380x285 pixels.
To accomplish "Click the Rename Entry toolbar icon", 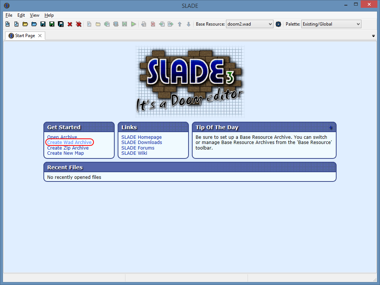I will coord(144,24).
